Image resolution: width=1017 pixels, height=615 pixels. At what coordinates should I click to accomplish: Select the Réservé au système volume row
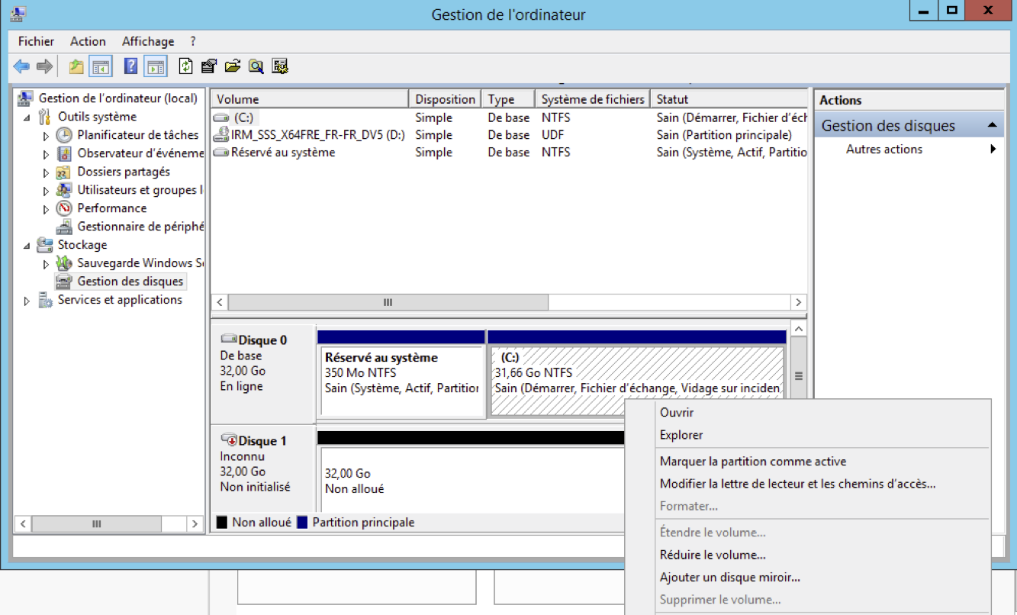[509, 153]
